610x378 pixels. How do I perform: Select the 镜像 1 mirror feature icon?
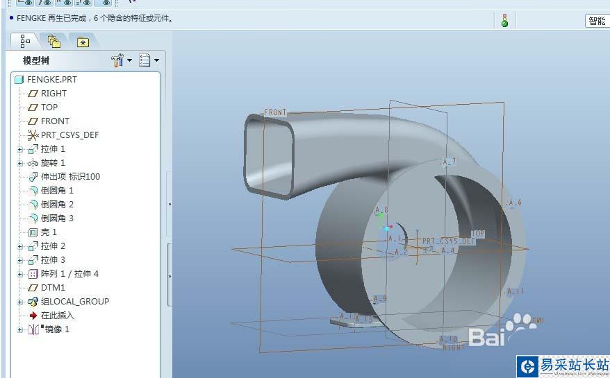click(x=33, y=329)
